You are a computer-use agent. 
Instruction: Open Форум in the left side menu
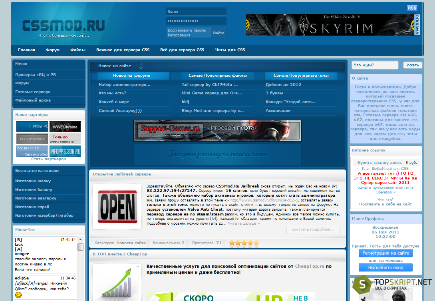pyautogui.click(x=22, y=83)
